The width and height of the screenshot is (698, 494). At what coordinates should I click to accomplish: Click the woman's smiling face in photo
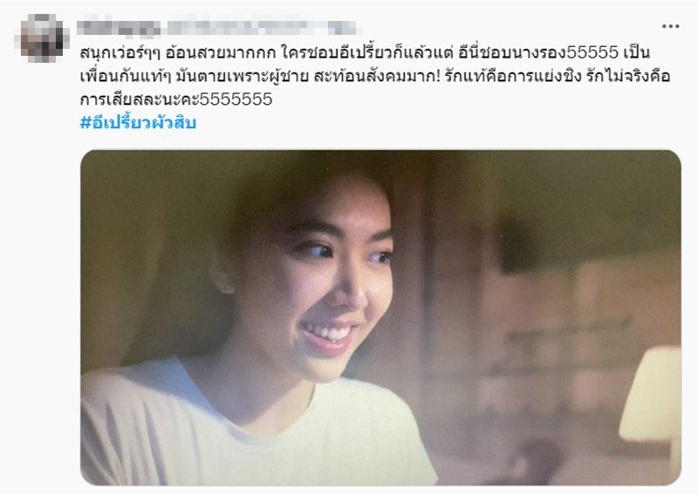point(325,285)
